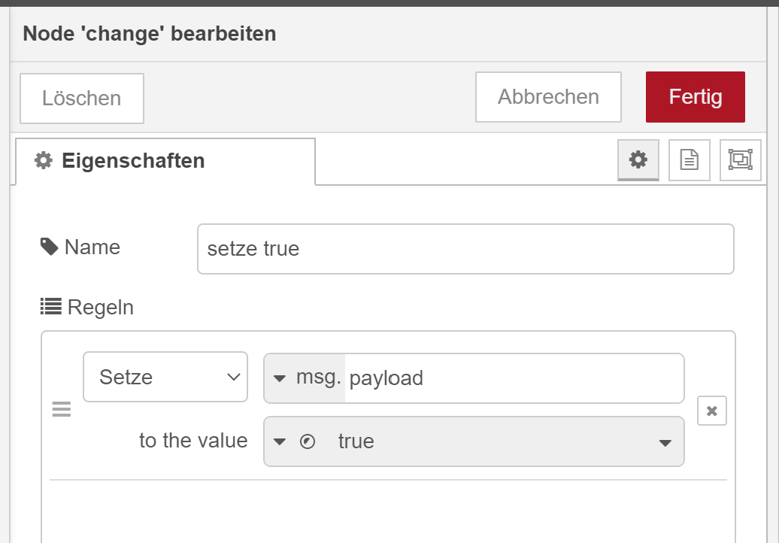
Task: Open the node description document icon
Action: click(x=690, y=159)
